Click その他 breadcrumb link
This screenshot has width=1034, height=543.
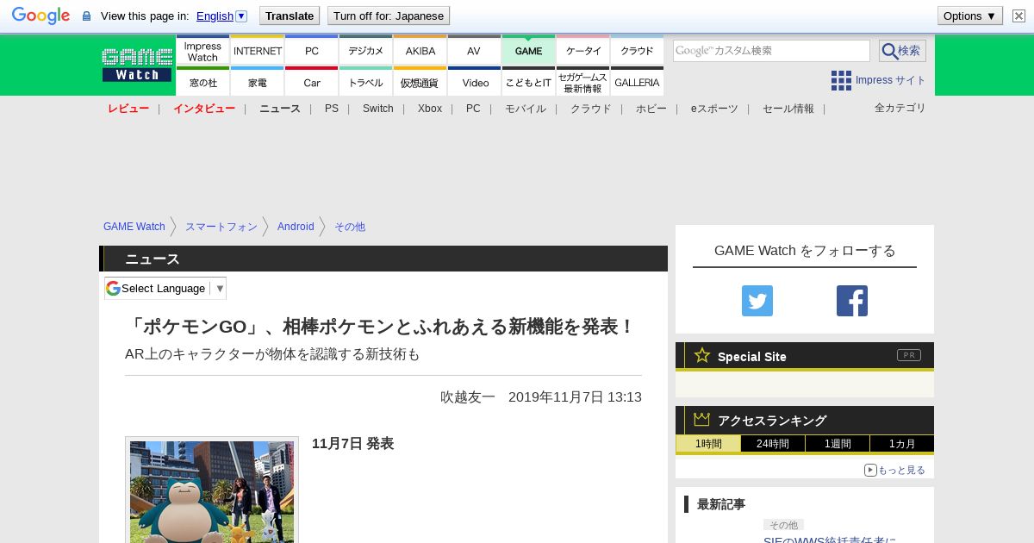click(x=350, y=227)
